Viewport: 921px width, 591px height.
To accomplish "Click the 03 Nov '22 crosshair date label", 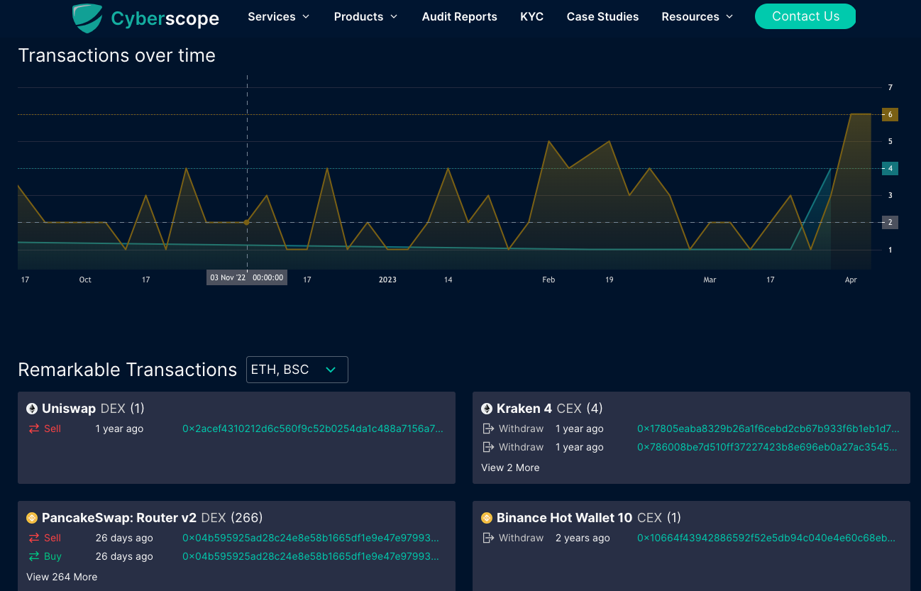I will coord(247,277).
